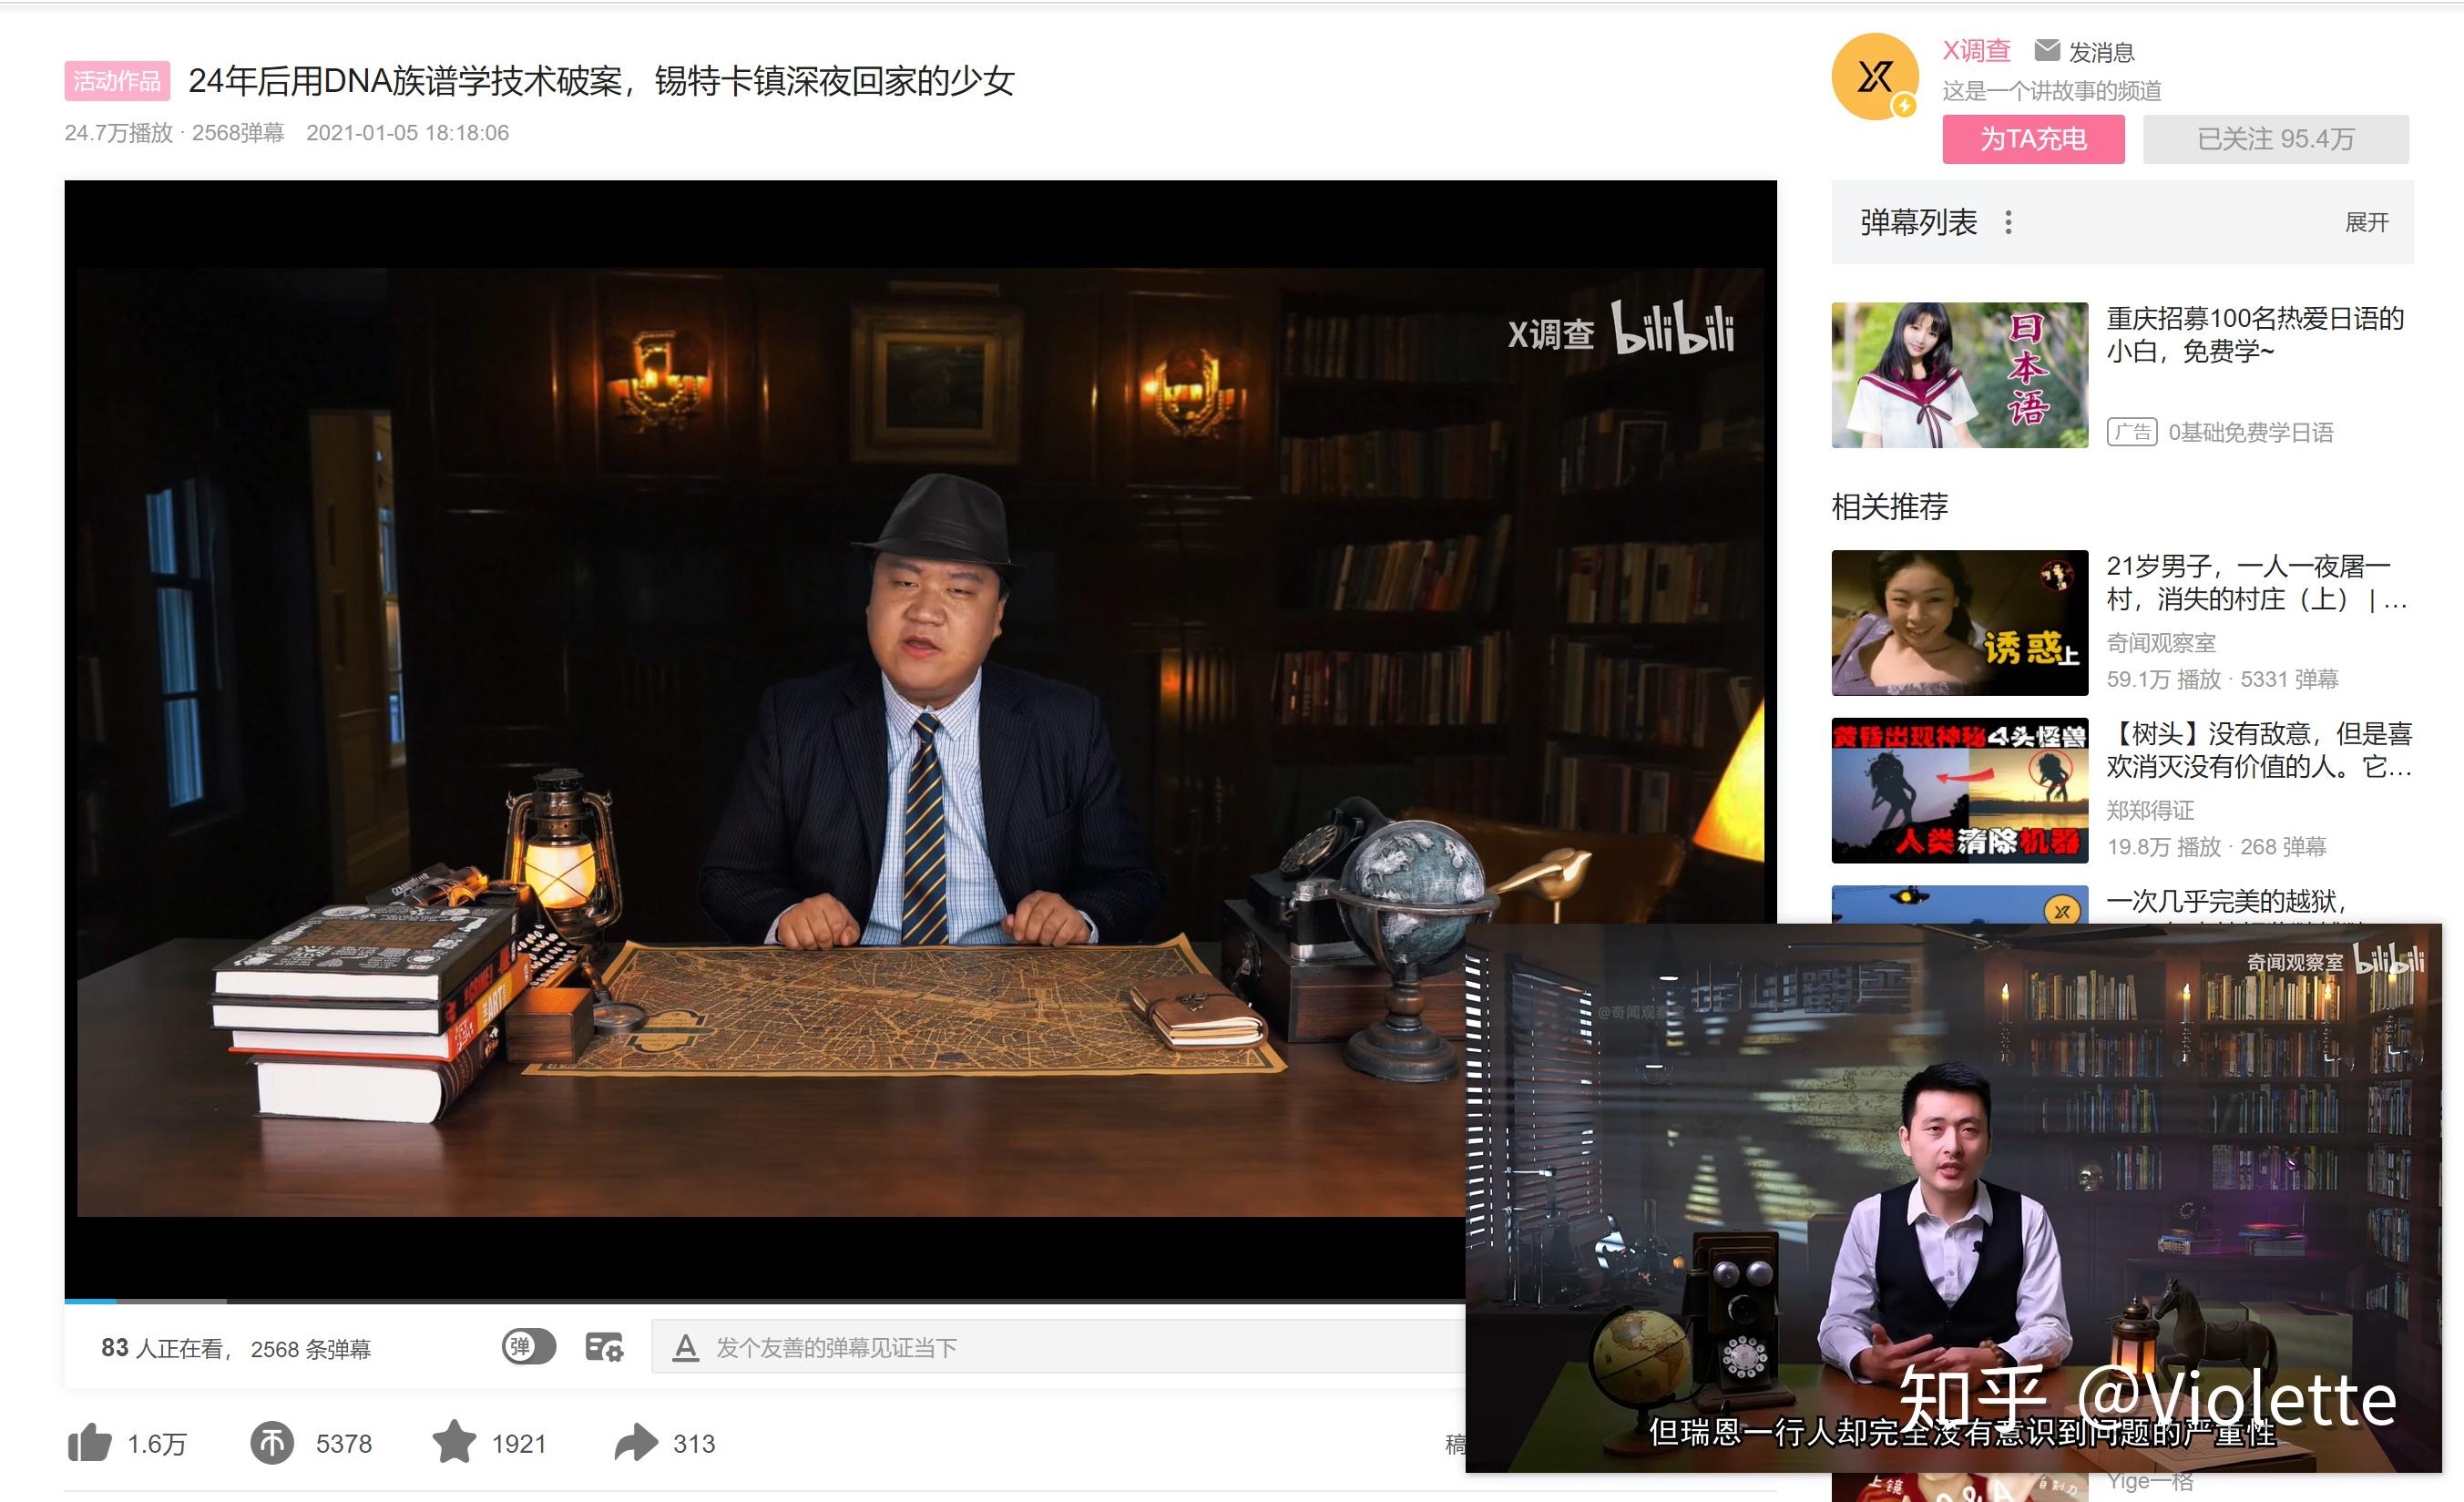Click the envelope icon next to 发消息
The width and height of the screenshot is (2464, 1502).
[2049, 50]
